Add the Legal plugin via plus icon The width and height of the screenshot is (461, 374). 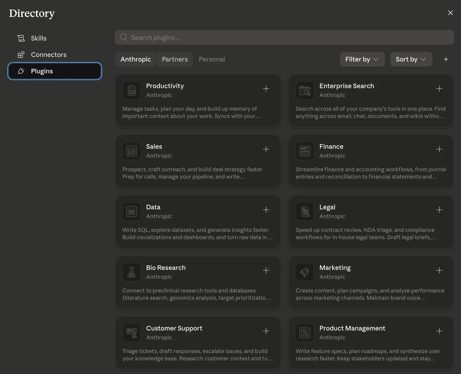click(x=439, y=210)
